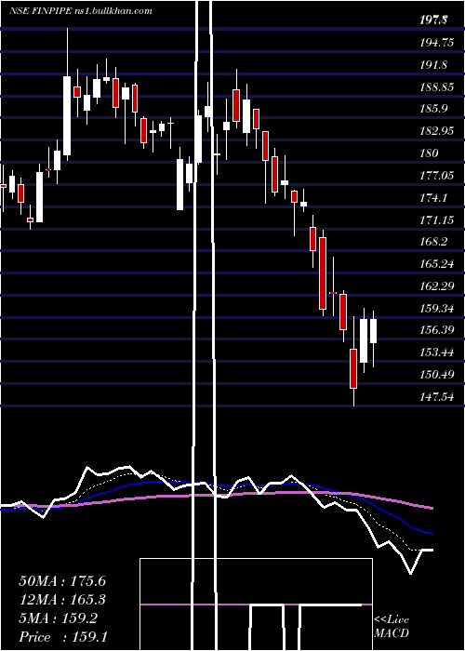Click the 197.5 price axis label
The height and width of the screenshot is (651, 465).
pyautogui.click(x=434, y=20)
